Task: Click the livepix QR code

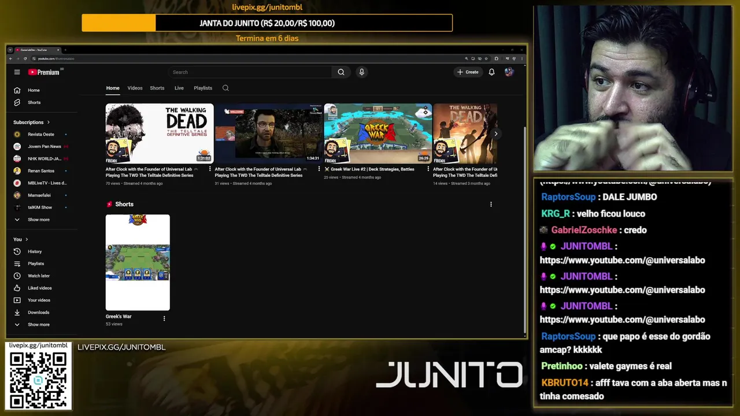Action: coord(38,380)
